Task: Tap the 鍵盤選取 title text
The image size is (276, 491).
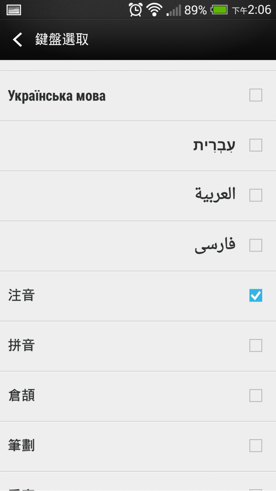Action: click(62, 39)
